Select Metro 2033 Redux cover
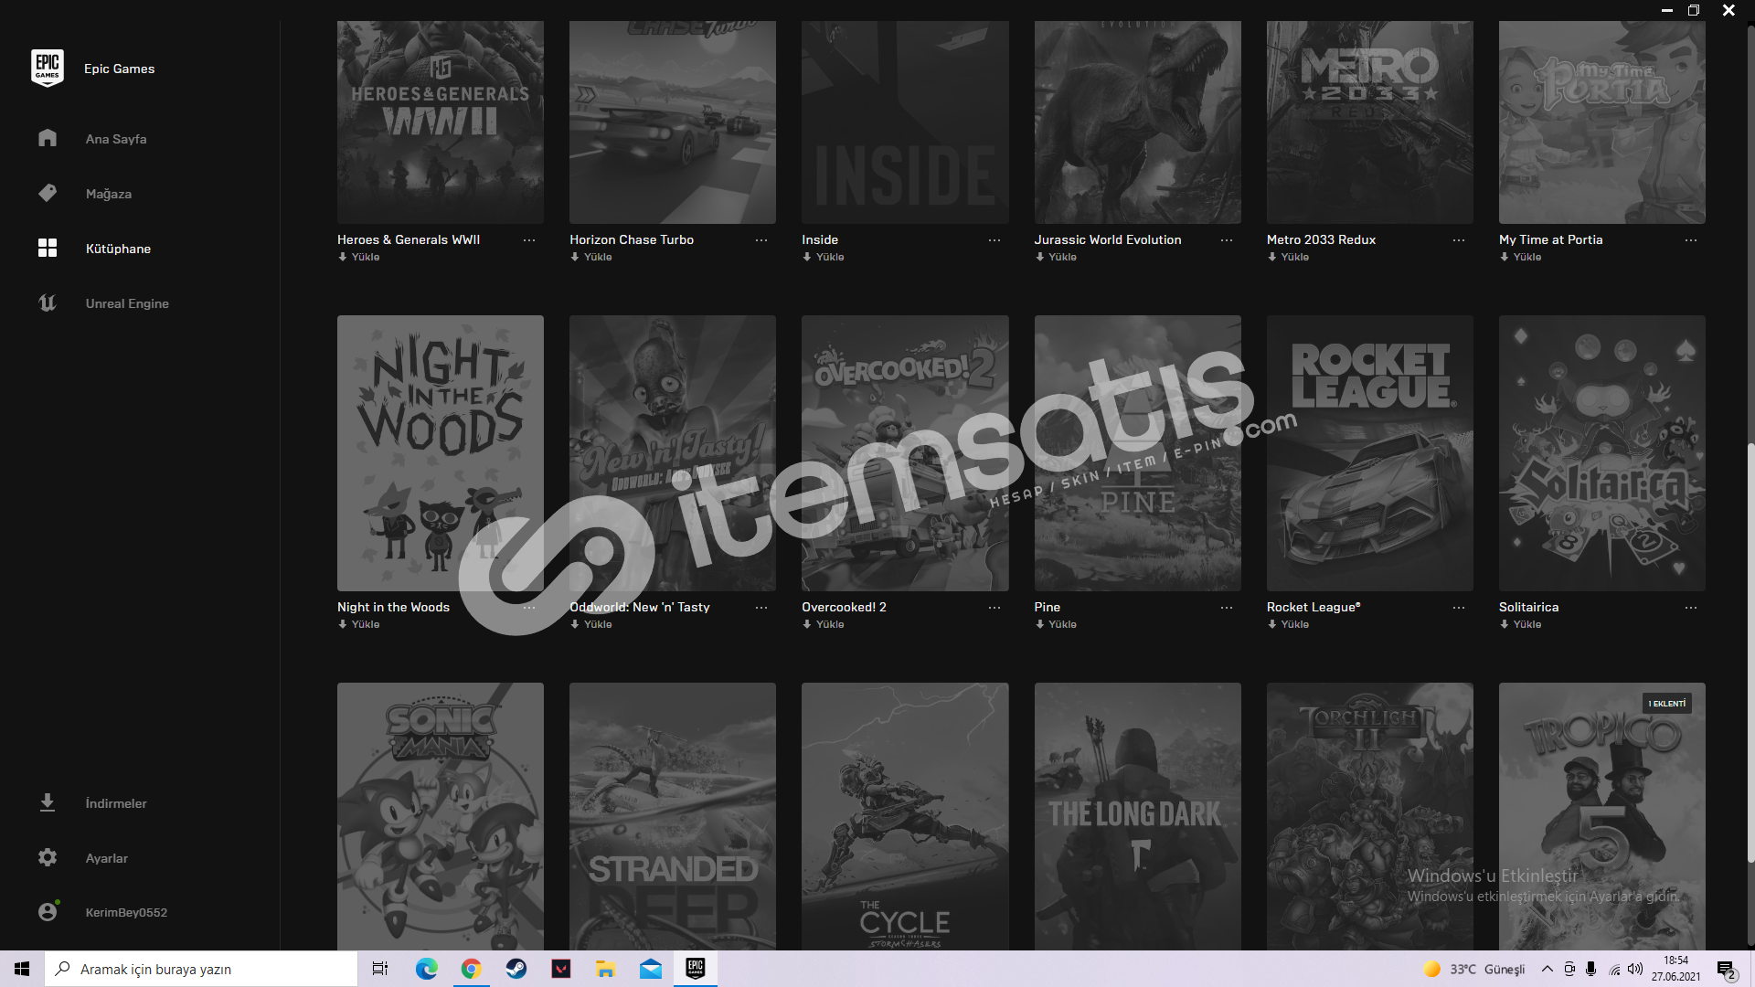This screenshot has width=1755, height=987. [x=1370, y=122]
